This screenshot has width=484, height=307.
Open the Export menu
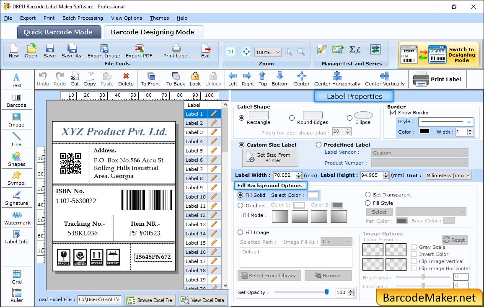28,18
